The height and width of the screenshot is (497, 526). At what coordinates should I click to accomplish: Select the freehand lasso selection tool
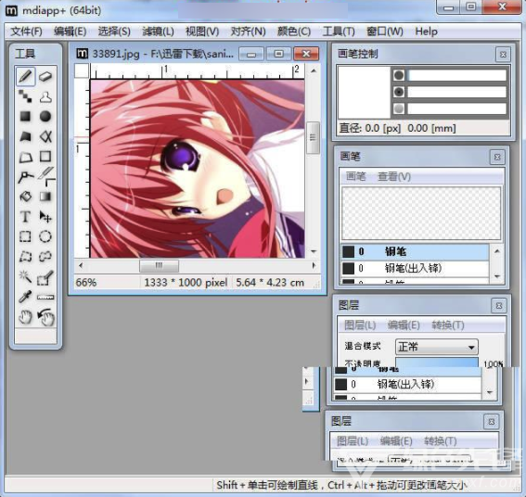45,257
